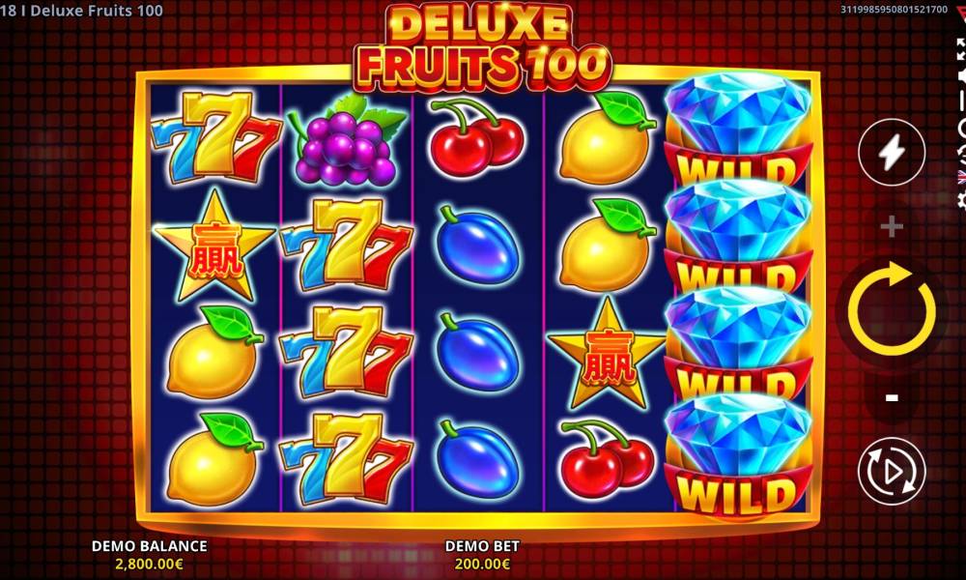Click the Deluxe Fruits 100 logo
The height and width of the screenshot is (580, 966).
point(482,48)
